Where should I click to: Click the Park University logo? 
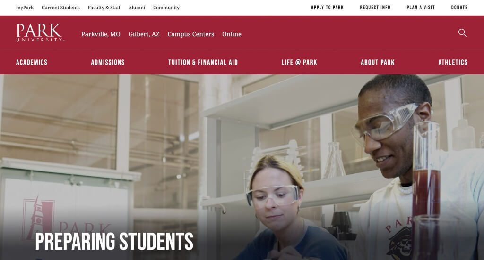41,32
